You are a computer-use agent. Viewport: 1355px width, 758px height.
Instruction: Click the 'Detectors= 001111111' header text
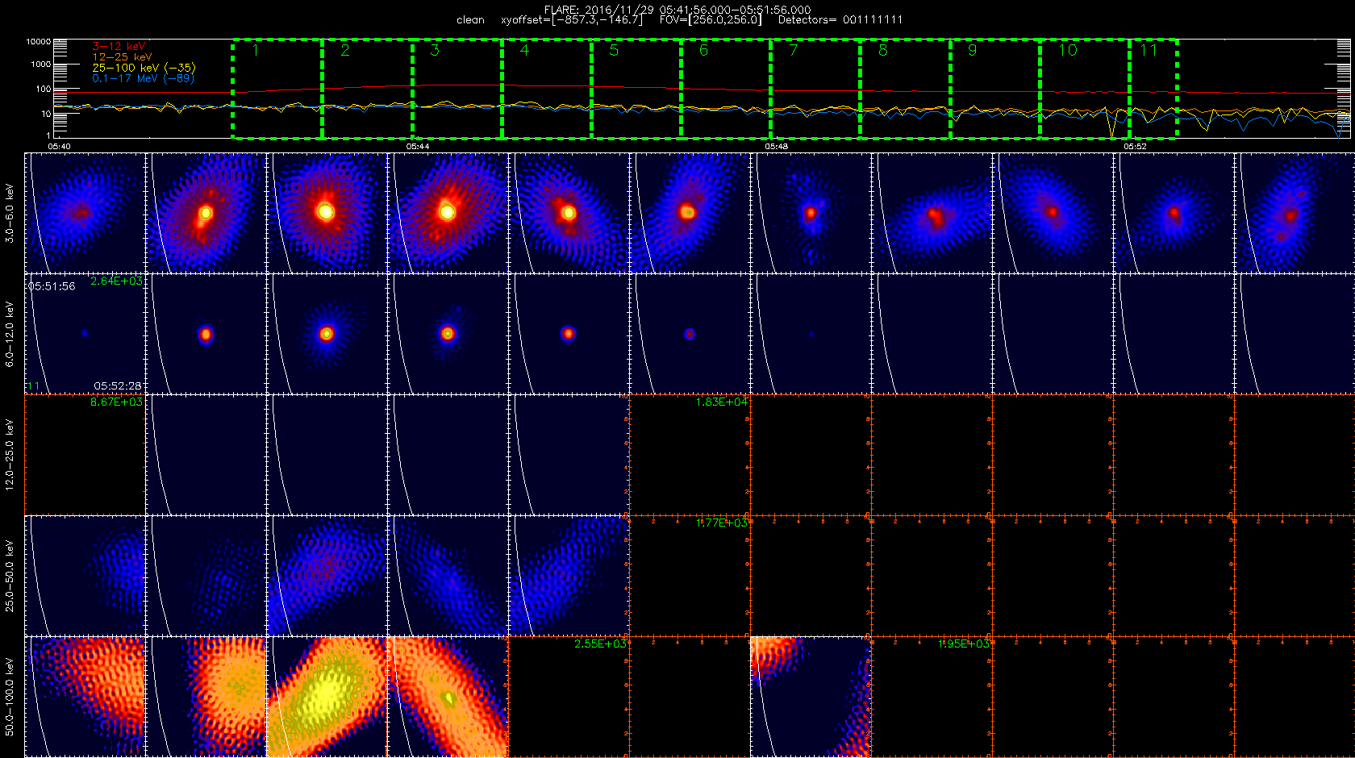840,20
